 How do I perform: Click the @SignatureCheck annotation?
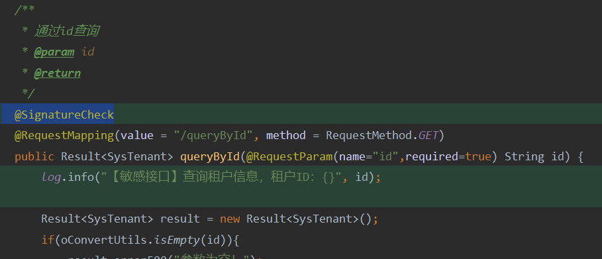pyautogui.click(x=64, y=115)
